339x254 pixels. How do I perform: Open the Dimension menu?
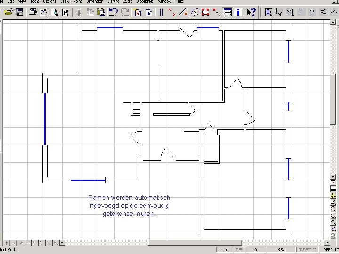click(94, 2)
